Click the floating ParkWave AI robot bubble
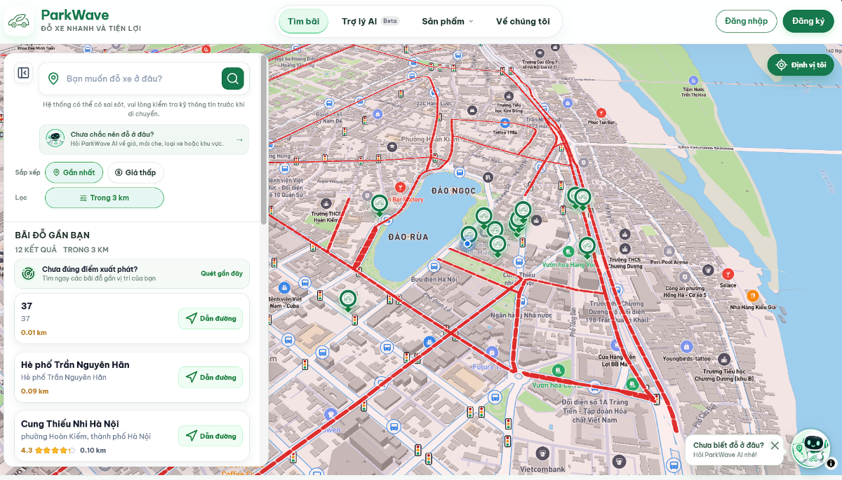 (810, 448)
